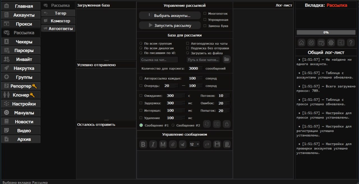Switch to the Коментер subtab
This screenshot has width=359, height=184.
tap(58, 21)
